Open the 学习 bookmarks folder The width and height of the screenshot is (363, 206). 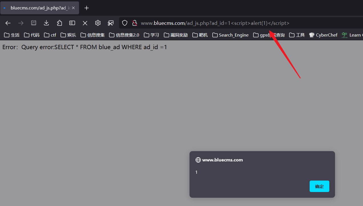pos(152,35)
